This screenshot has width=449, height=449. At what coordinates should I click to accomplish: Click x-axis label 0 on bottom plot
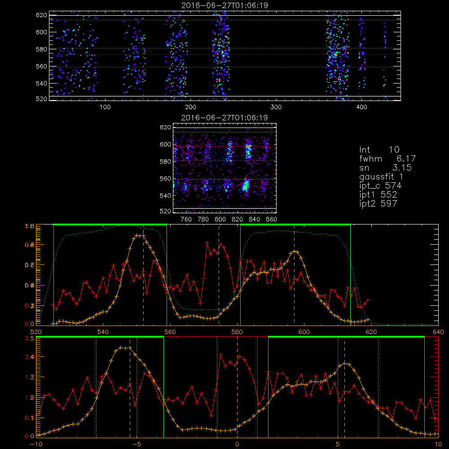[x=237, y=444]
